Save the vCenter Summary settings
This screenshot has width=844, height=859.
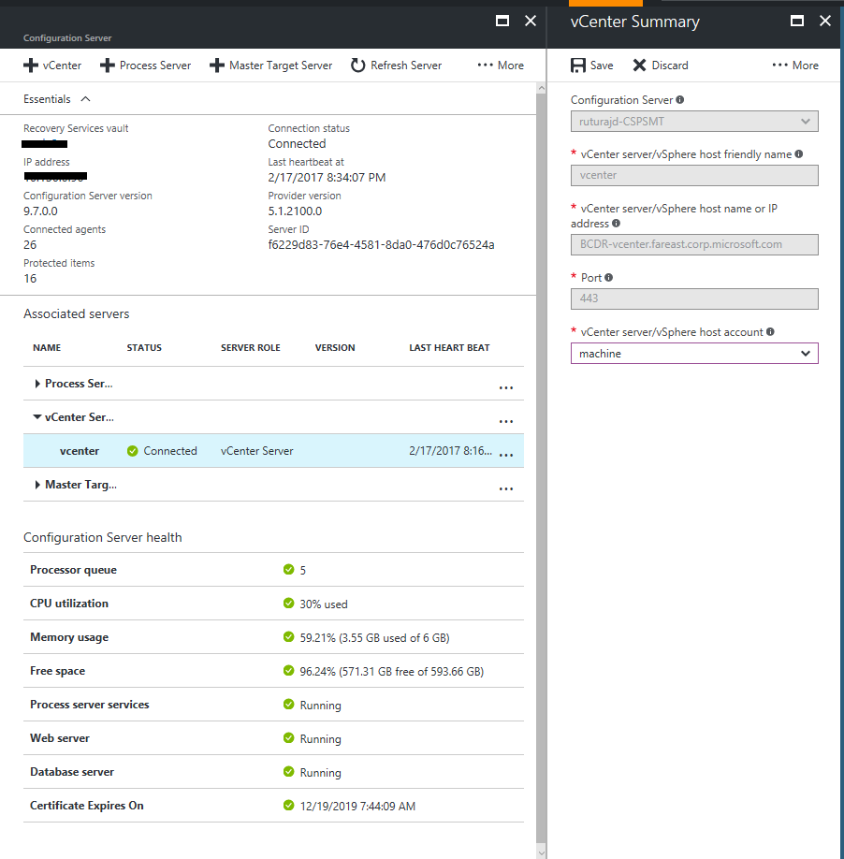pyautogui.click(x=592, y=66)
